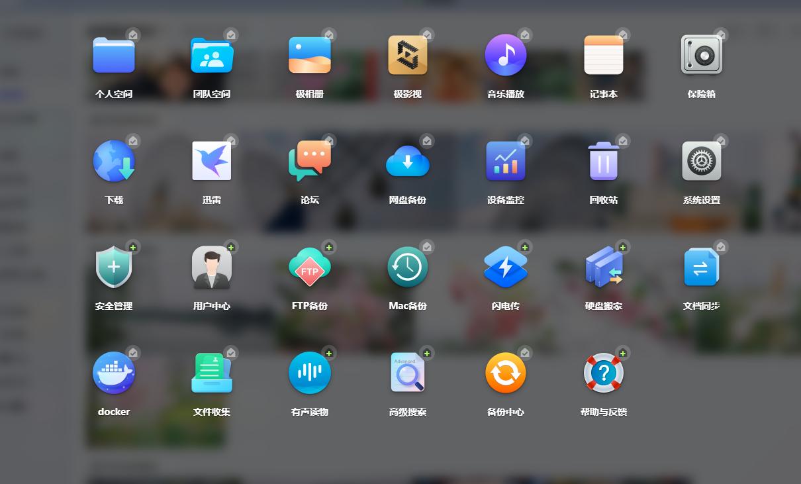Toggle the pinned badge on 系统设置
The image size is (801, 484).
721,140
